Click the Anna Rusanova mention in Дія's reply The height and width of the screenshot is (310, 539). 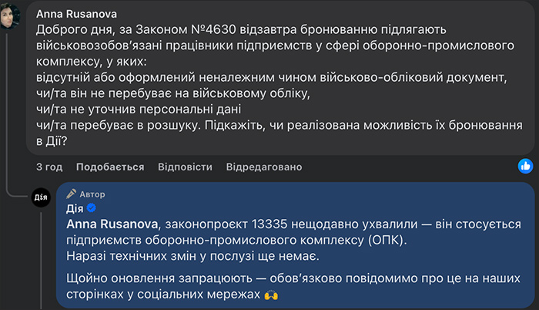tap(111, 224)
